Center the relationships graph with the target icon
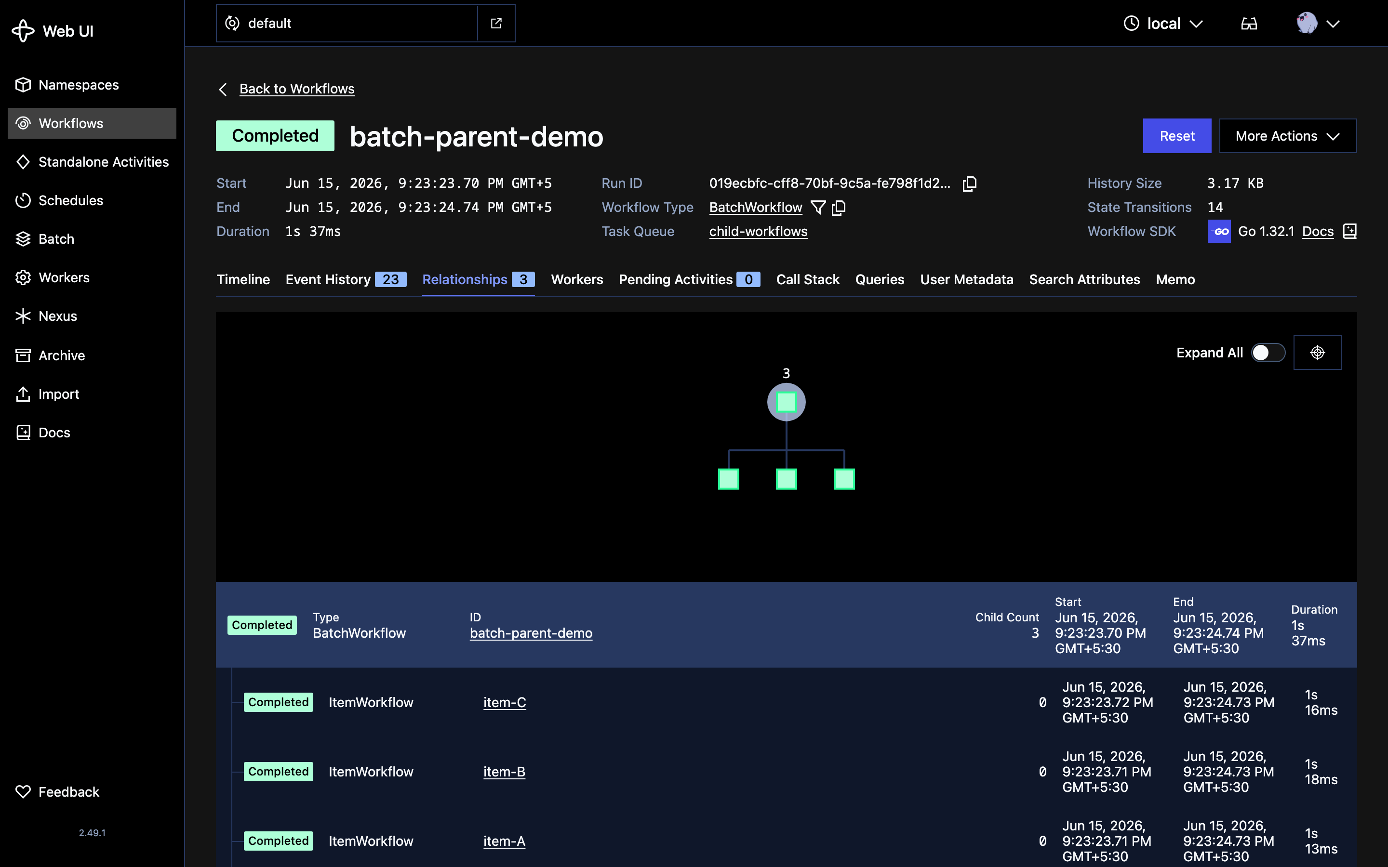The height and width of the screenshot is (867, 1388). [x=1318, y=353]
